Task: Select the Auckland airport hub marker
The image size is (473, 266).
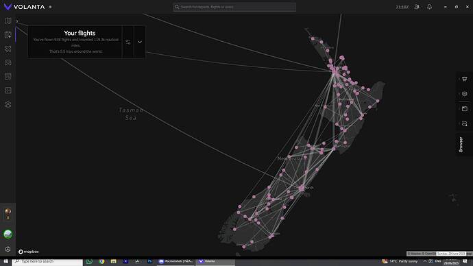Action: click(335, 72)
